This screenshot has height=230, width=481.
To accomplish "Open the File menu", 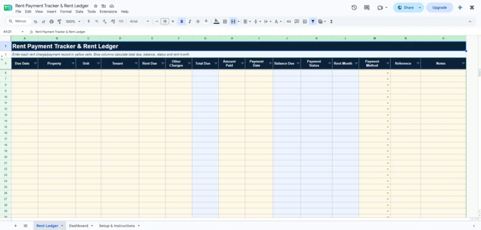I will [18, 11].
